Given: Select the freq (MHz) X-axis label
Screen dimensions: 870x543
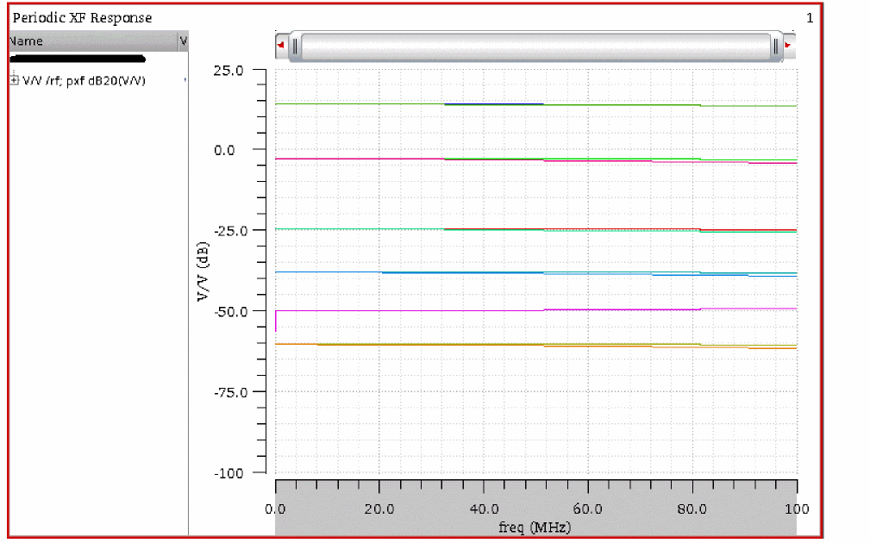Looking at the screenshot, I should 535,527.
